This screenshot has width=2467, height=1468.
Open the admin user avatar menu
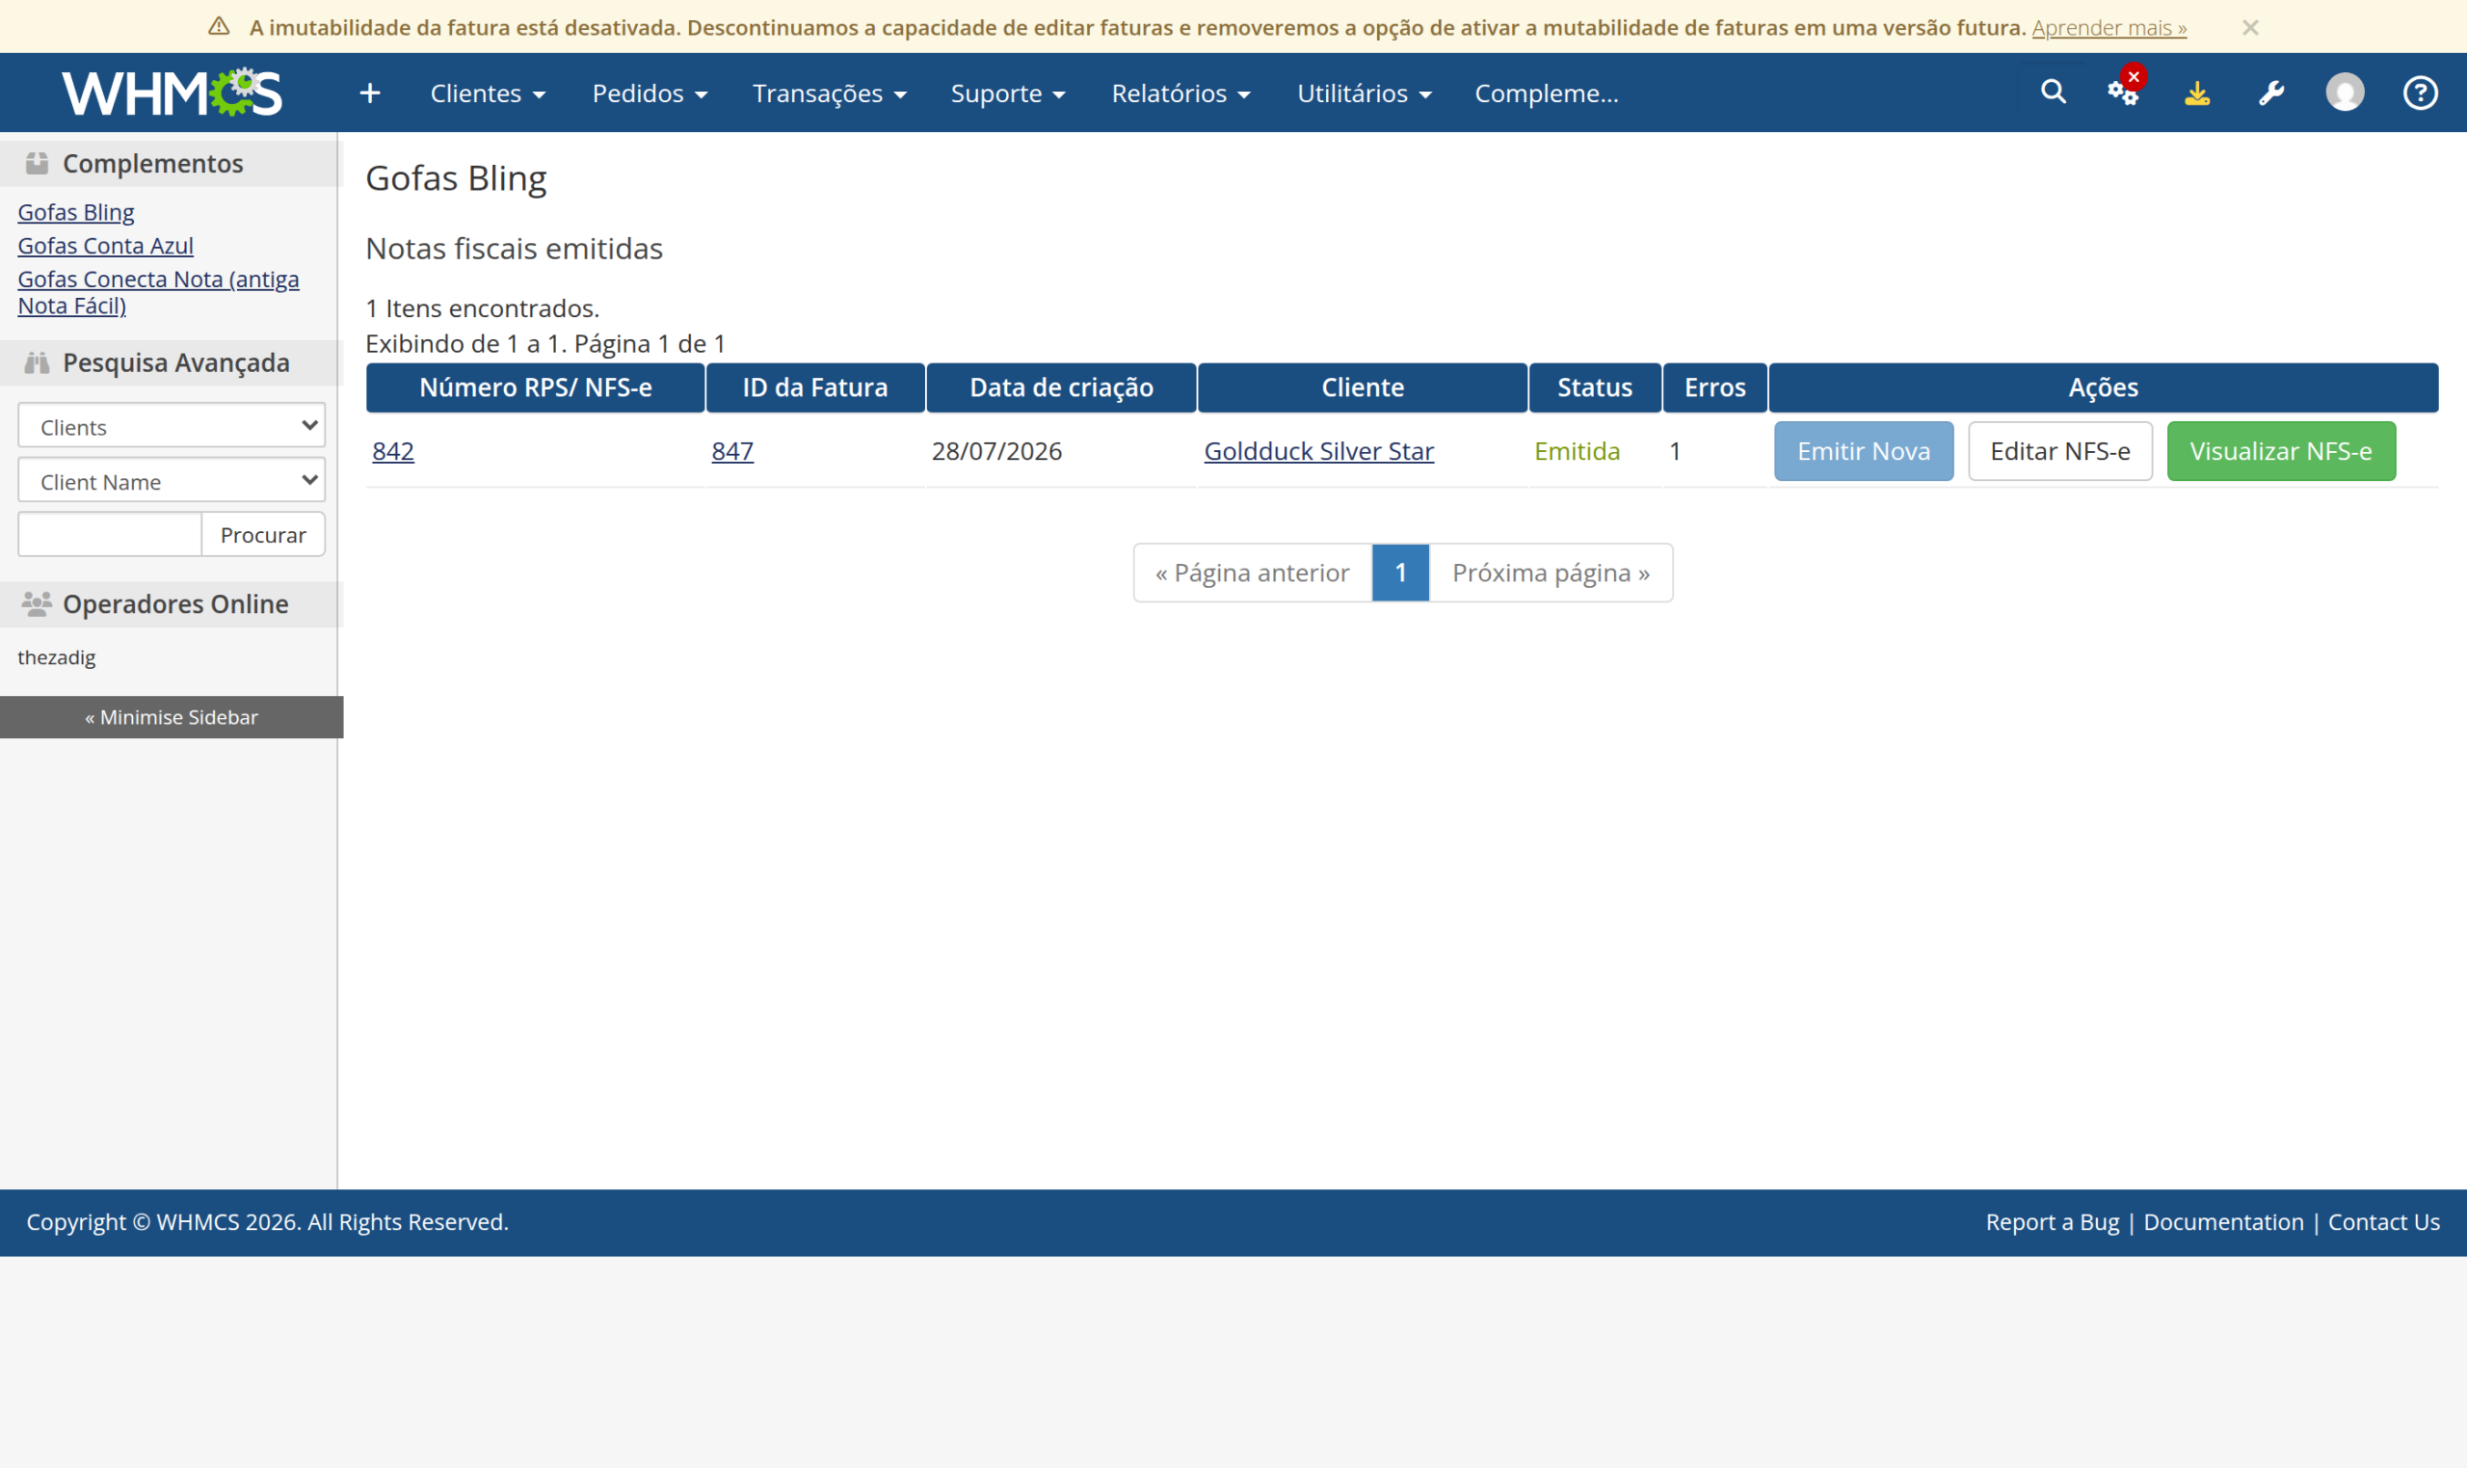(x=2346, y=92)
